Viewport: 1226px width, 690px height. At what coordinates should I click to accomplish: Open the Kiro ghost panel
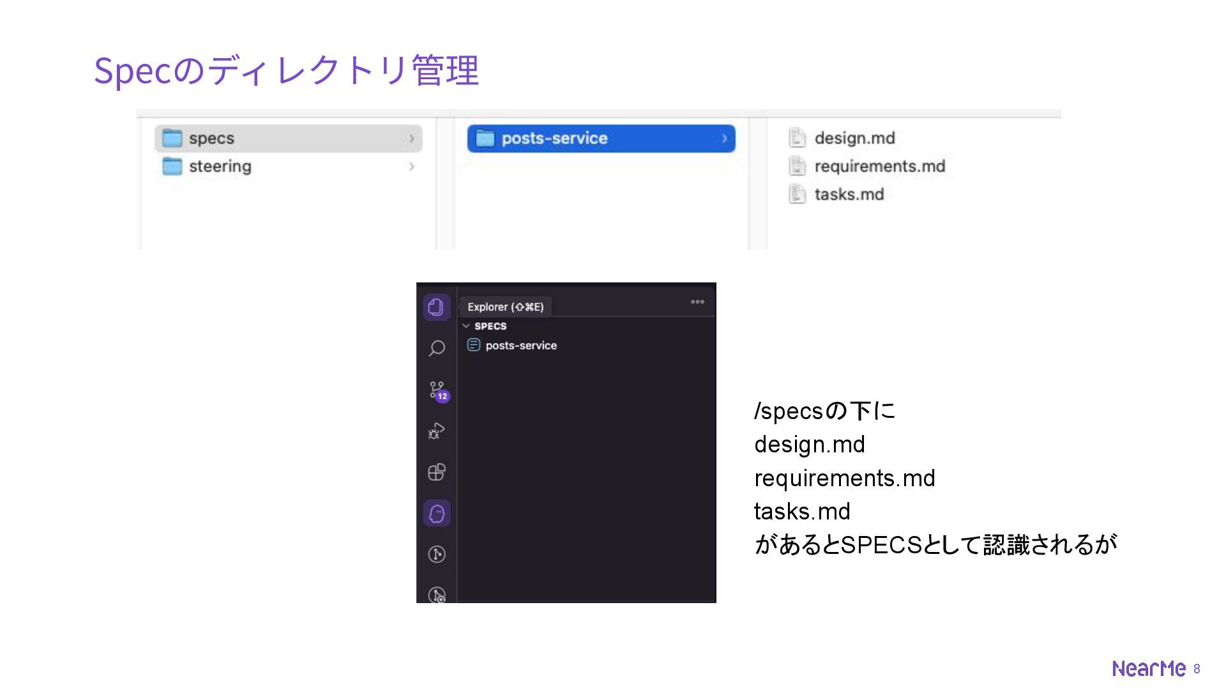click(x=437, y=513)
